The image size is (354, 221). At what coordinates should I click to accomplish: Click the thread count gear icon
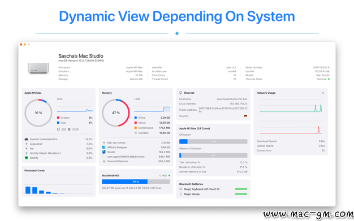[x=69, y=129]
